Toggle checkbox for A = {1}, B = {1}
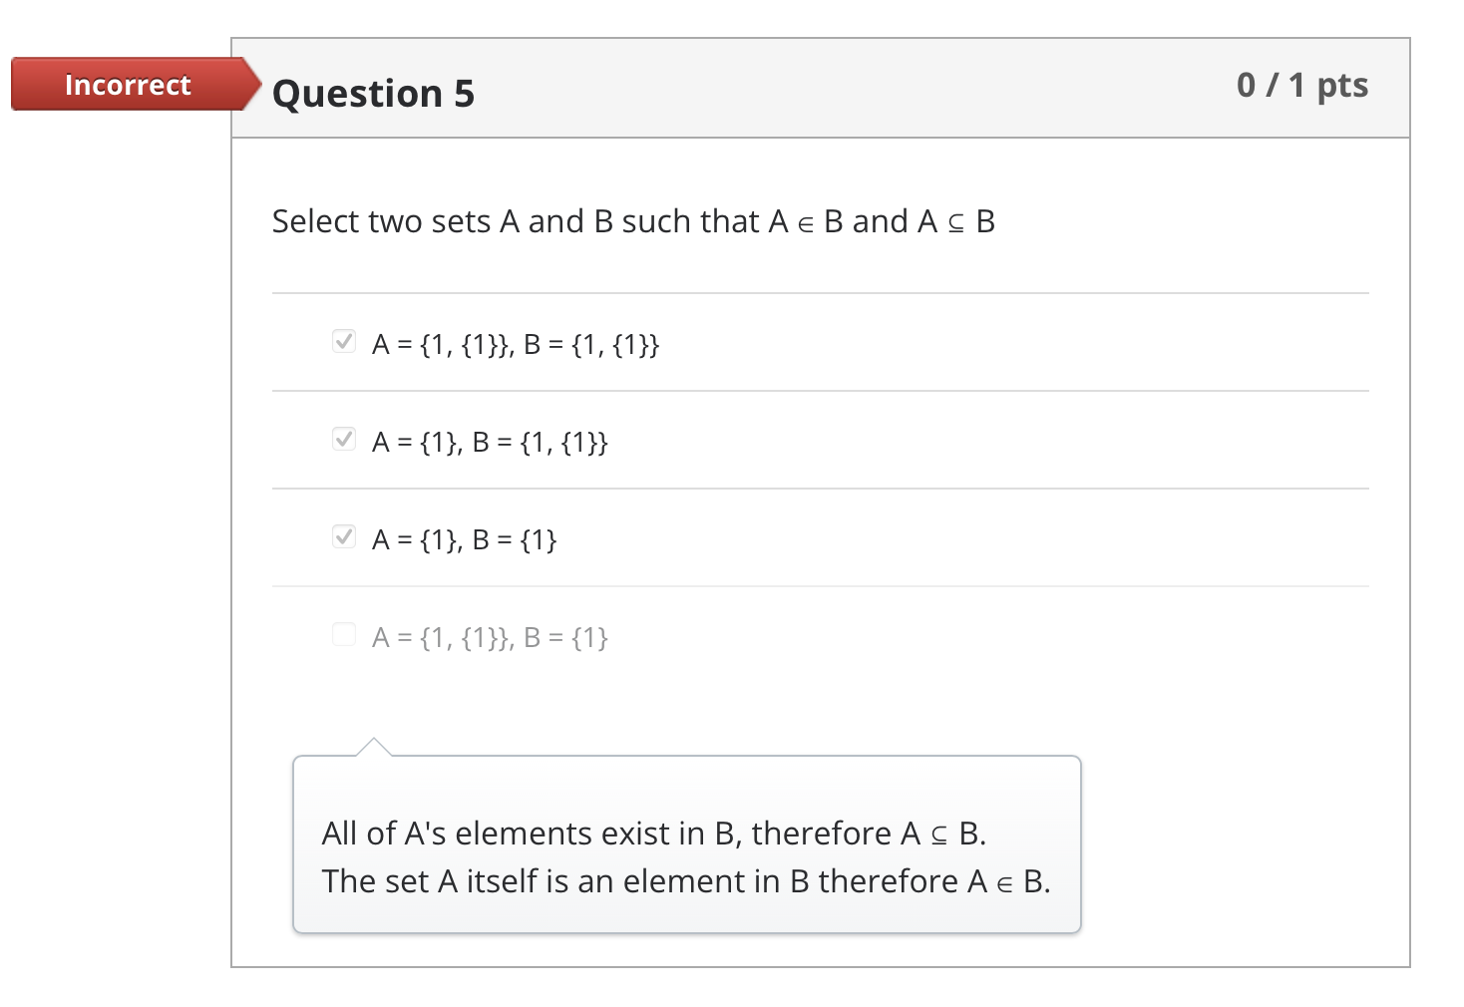Image resolution: width=1464 pixels, height=1007 pixels. click(x=344, y=535)
